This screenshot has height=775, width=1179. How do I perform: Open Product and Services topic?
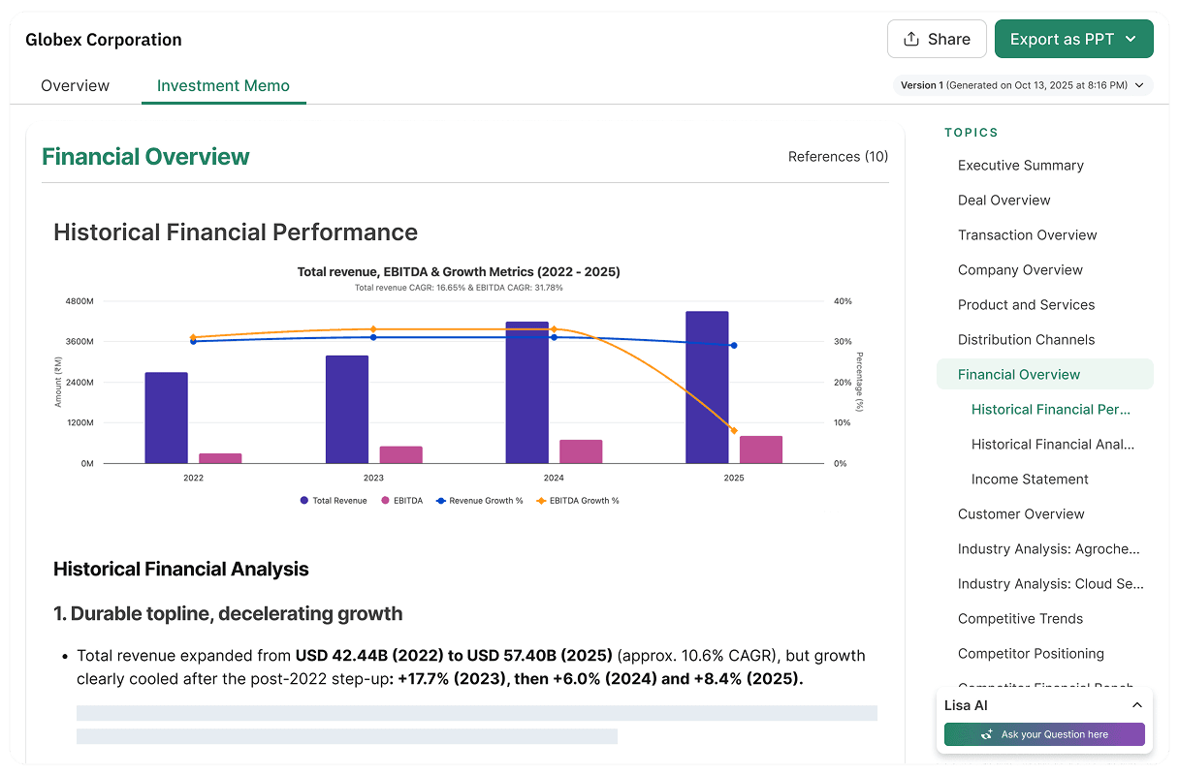coord(1026,305)
